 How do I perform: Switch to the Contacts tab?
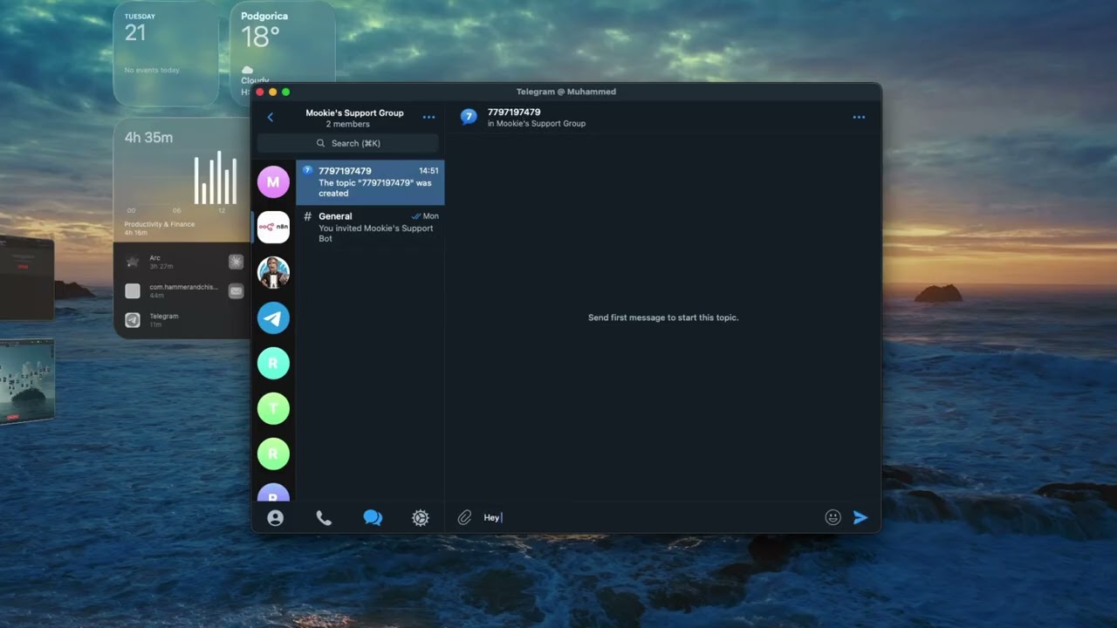[276, 518]
